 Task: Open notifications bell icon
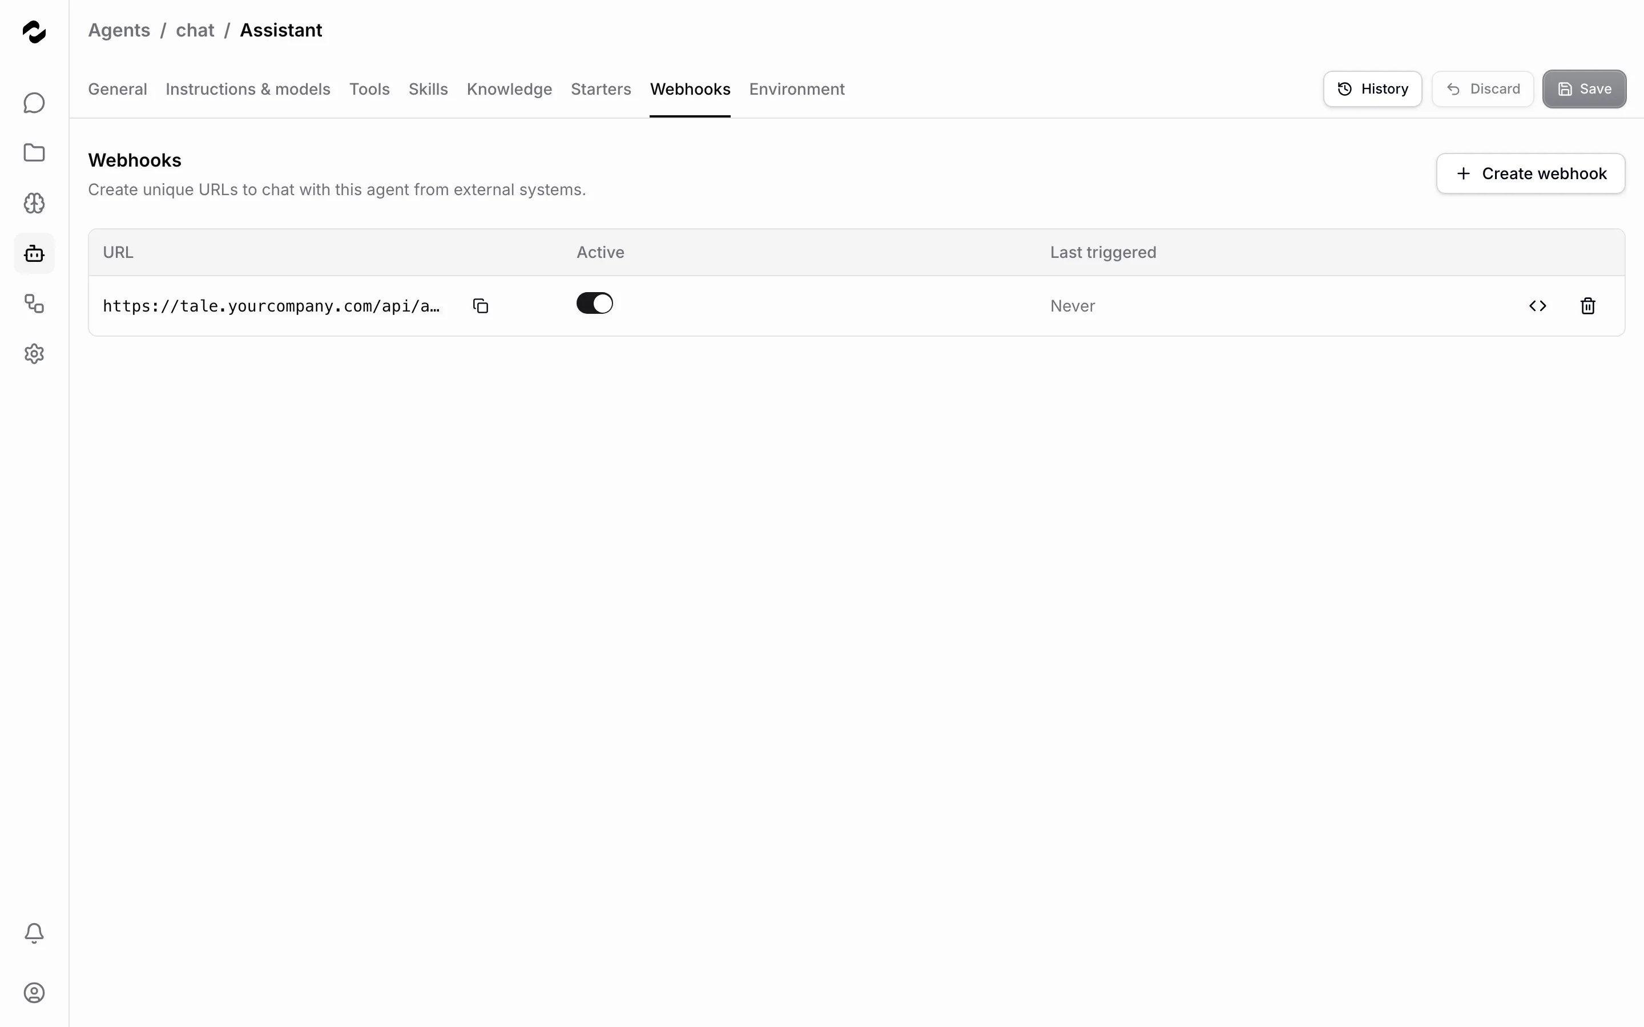click(34, 933)
